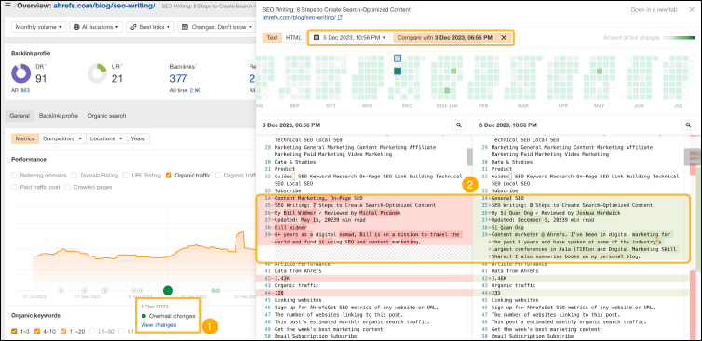This screenshot has height=341, width=702.
Task: Switch to the Backlink profile tab
Action: point(59,116)
